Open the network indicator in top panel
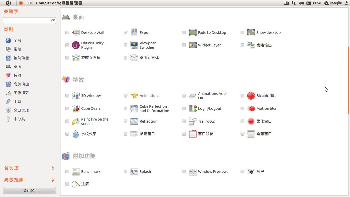Viewport: 350px width, 197px height. pyautogui.click(x=294, y=3)
